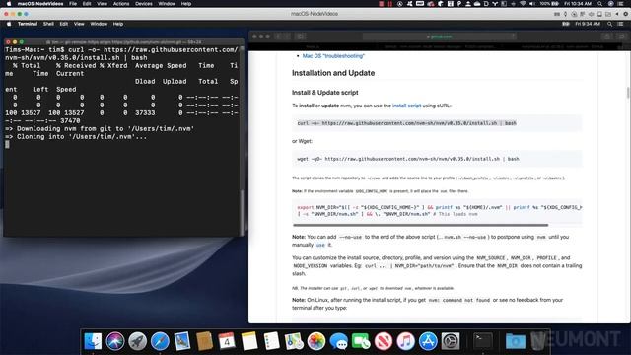The image size is (631, 355).
Task: Open host Help menu in top bar
Action: 186,4
